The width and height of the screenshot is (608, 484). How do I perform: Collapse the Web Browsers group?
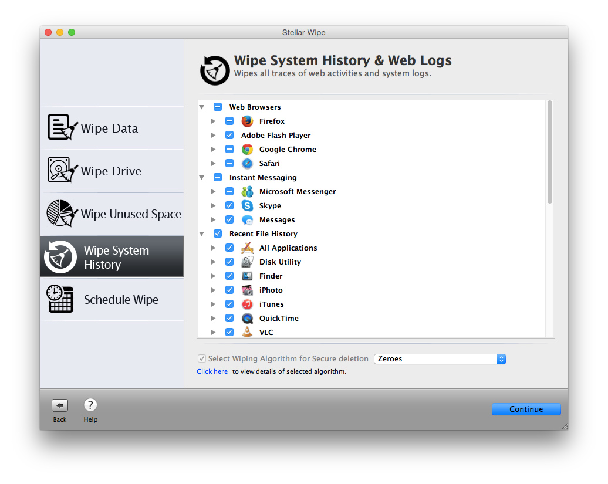click(202, 107)
